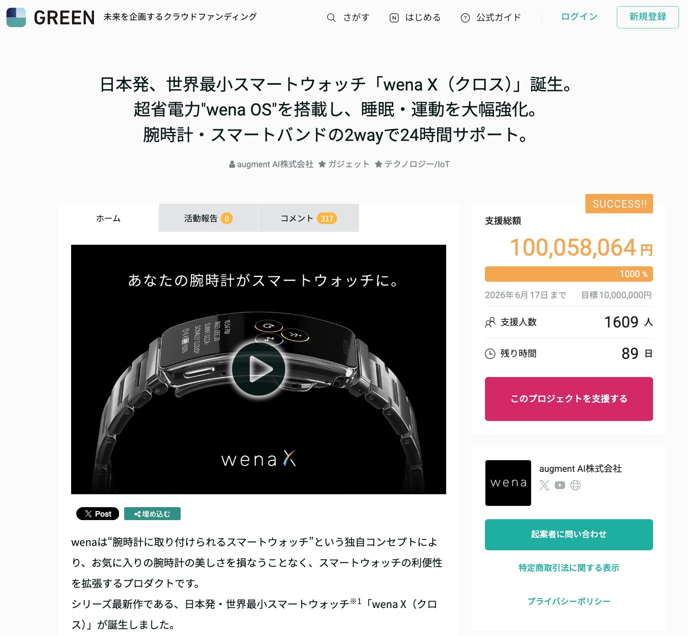The height and width of the screenshot is (636, 688).
Task: Open augment AI's website globe icon
Action: 575,485
